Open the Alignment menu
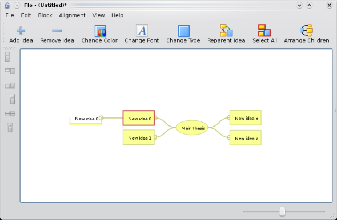 [72, 15]
